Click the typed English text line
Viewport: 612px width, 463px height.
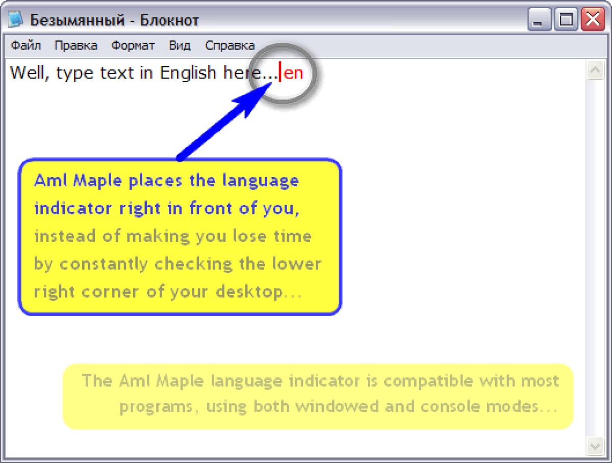127,72
